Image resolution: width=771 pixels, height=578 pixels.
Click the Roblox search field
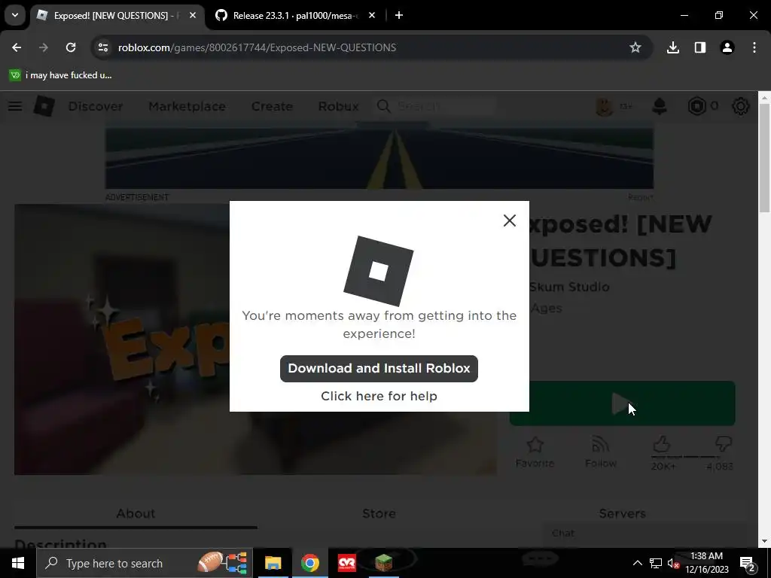[x=436, y=106]
